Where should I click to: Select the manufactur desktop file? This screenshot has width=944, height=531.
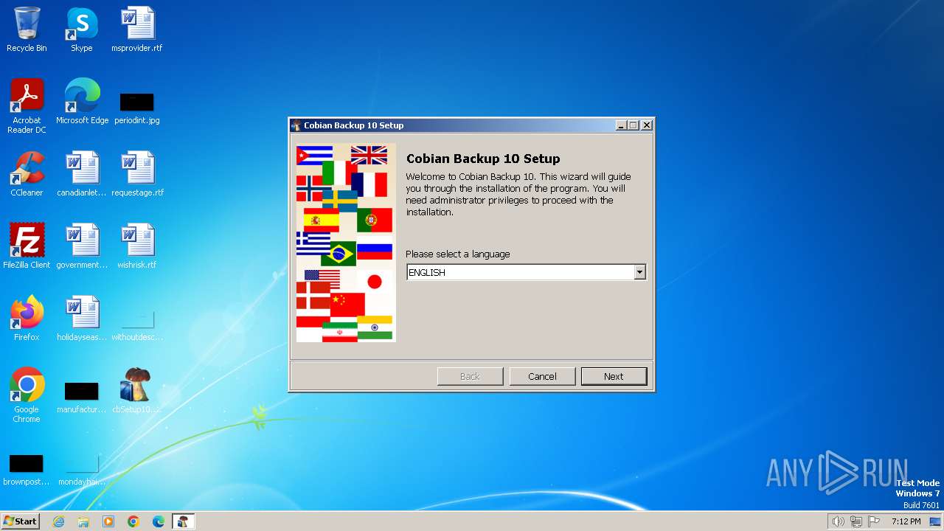coord(82,398)
